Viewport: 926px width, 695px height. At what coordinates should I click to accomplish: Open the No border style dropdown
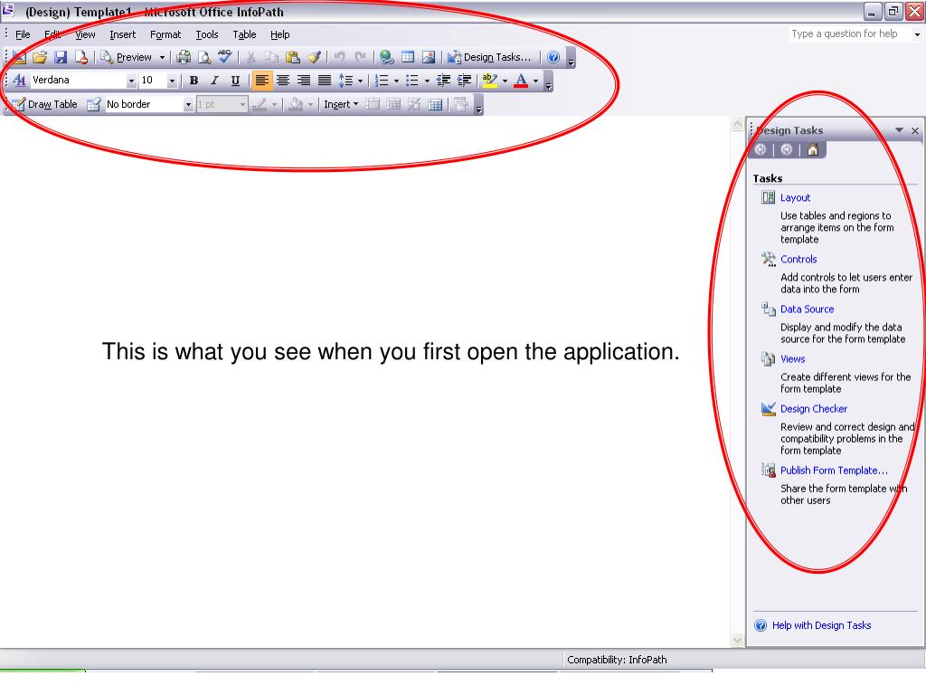click(188, 105)
